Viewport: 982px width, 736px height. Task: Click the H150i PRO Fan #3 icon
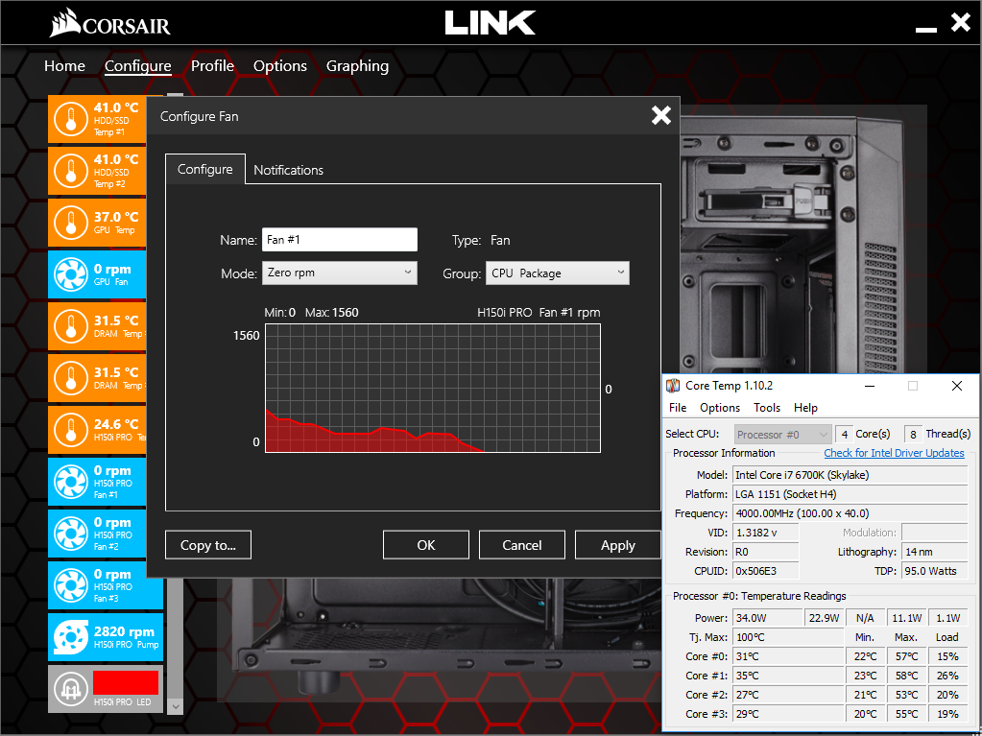point(70,585)
